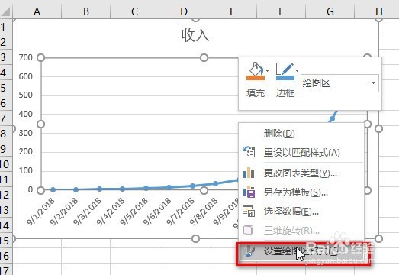Click the chart title 收入

(x=195, y=35)
